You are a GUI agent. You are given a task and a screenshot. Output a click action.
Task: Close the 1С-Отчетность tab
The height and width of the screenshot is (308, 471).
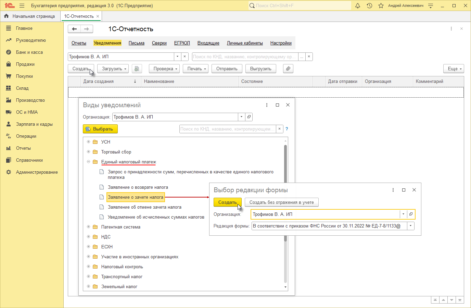pyautogui.click(x=98, y=16)
